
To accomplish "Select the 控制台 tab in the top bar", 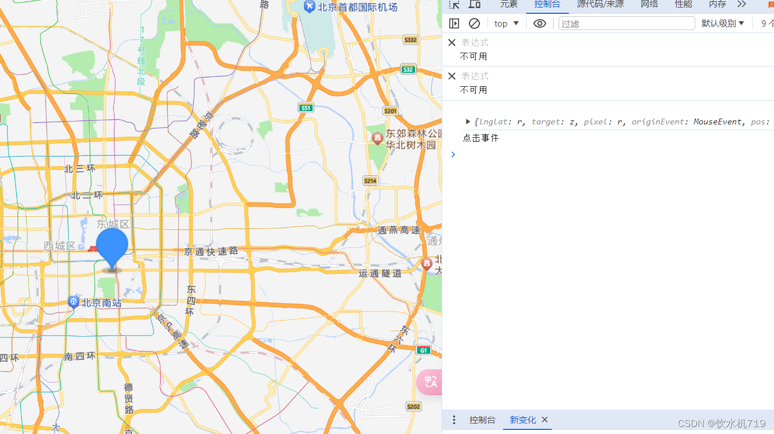I will [x=547, y=5].
